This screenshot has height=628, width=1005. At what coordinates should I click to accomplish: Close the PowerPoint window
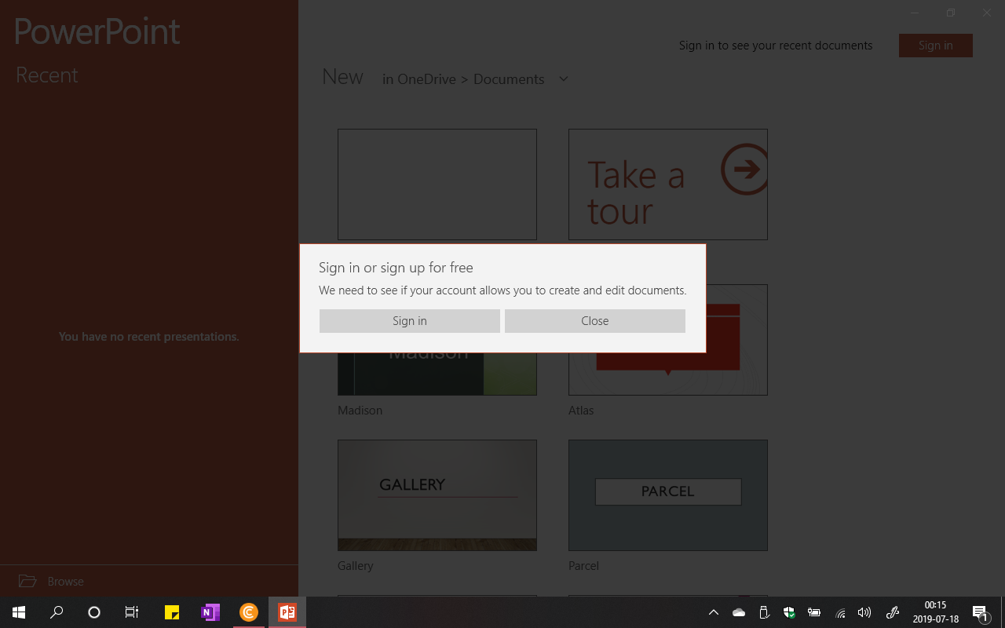[987, 13]
